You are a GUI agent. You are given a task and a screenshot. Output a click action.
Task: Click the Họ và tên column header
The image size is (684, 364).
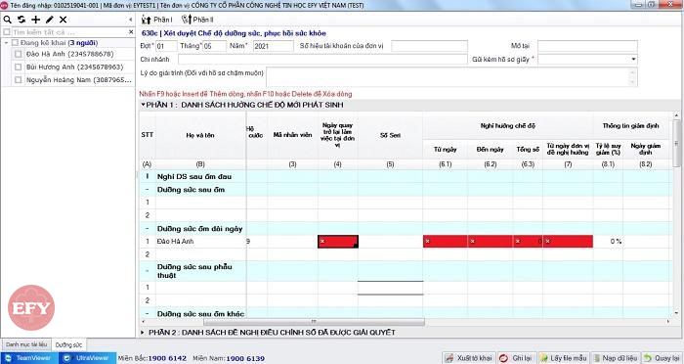[x=200, y=135]
